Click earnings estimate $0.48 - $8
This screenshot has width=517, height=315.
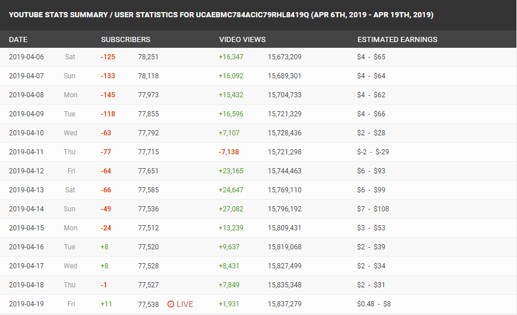374,304
